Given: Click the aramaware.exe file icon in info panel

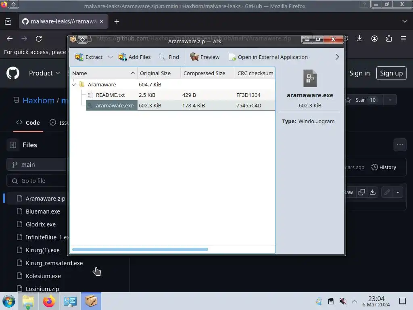Looking at the screenshot, I should tap(310, 78).
